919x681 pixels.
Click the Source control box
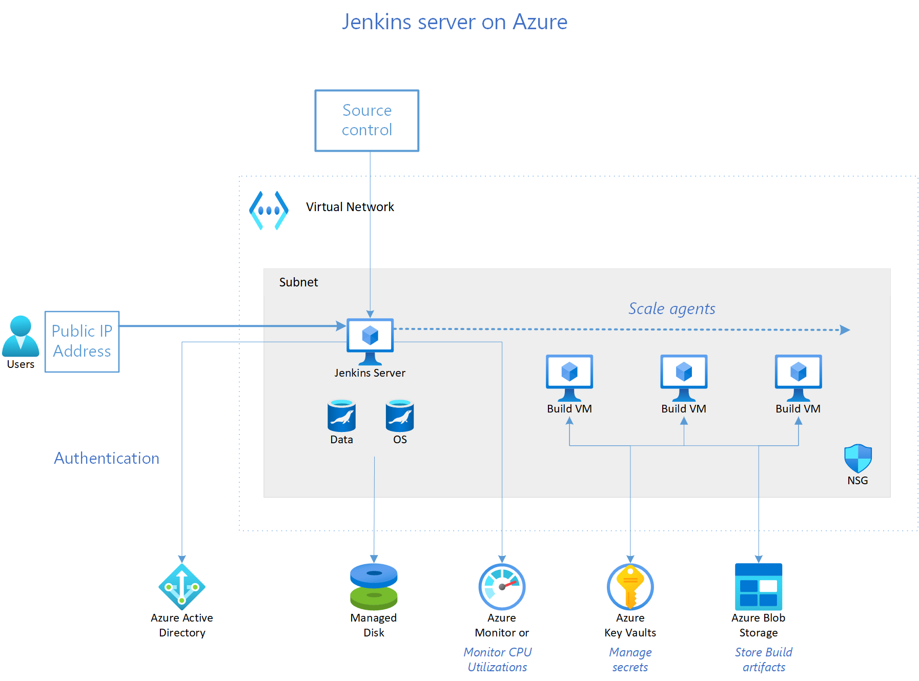point(366,120)
